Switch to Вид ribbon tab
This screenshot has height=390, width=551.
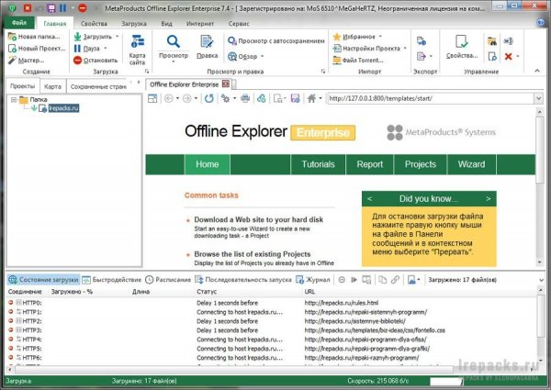pos(166,24)
